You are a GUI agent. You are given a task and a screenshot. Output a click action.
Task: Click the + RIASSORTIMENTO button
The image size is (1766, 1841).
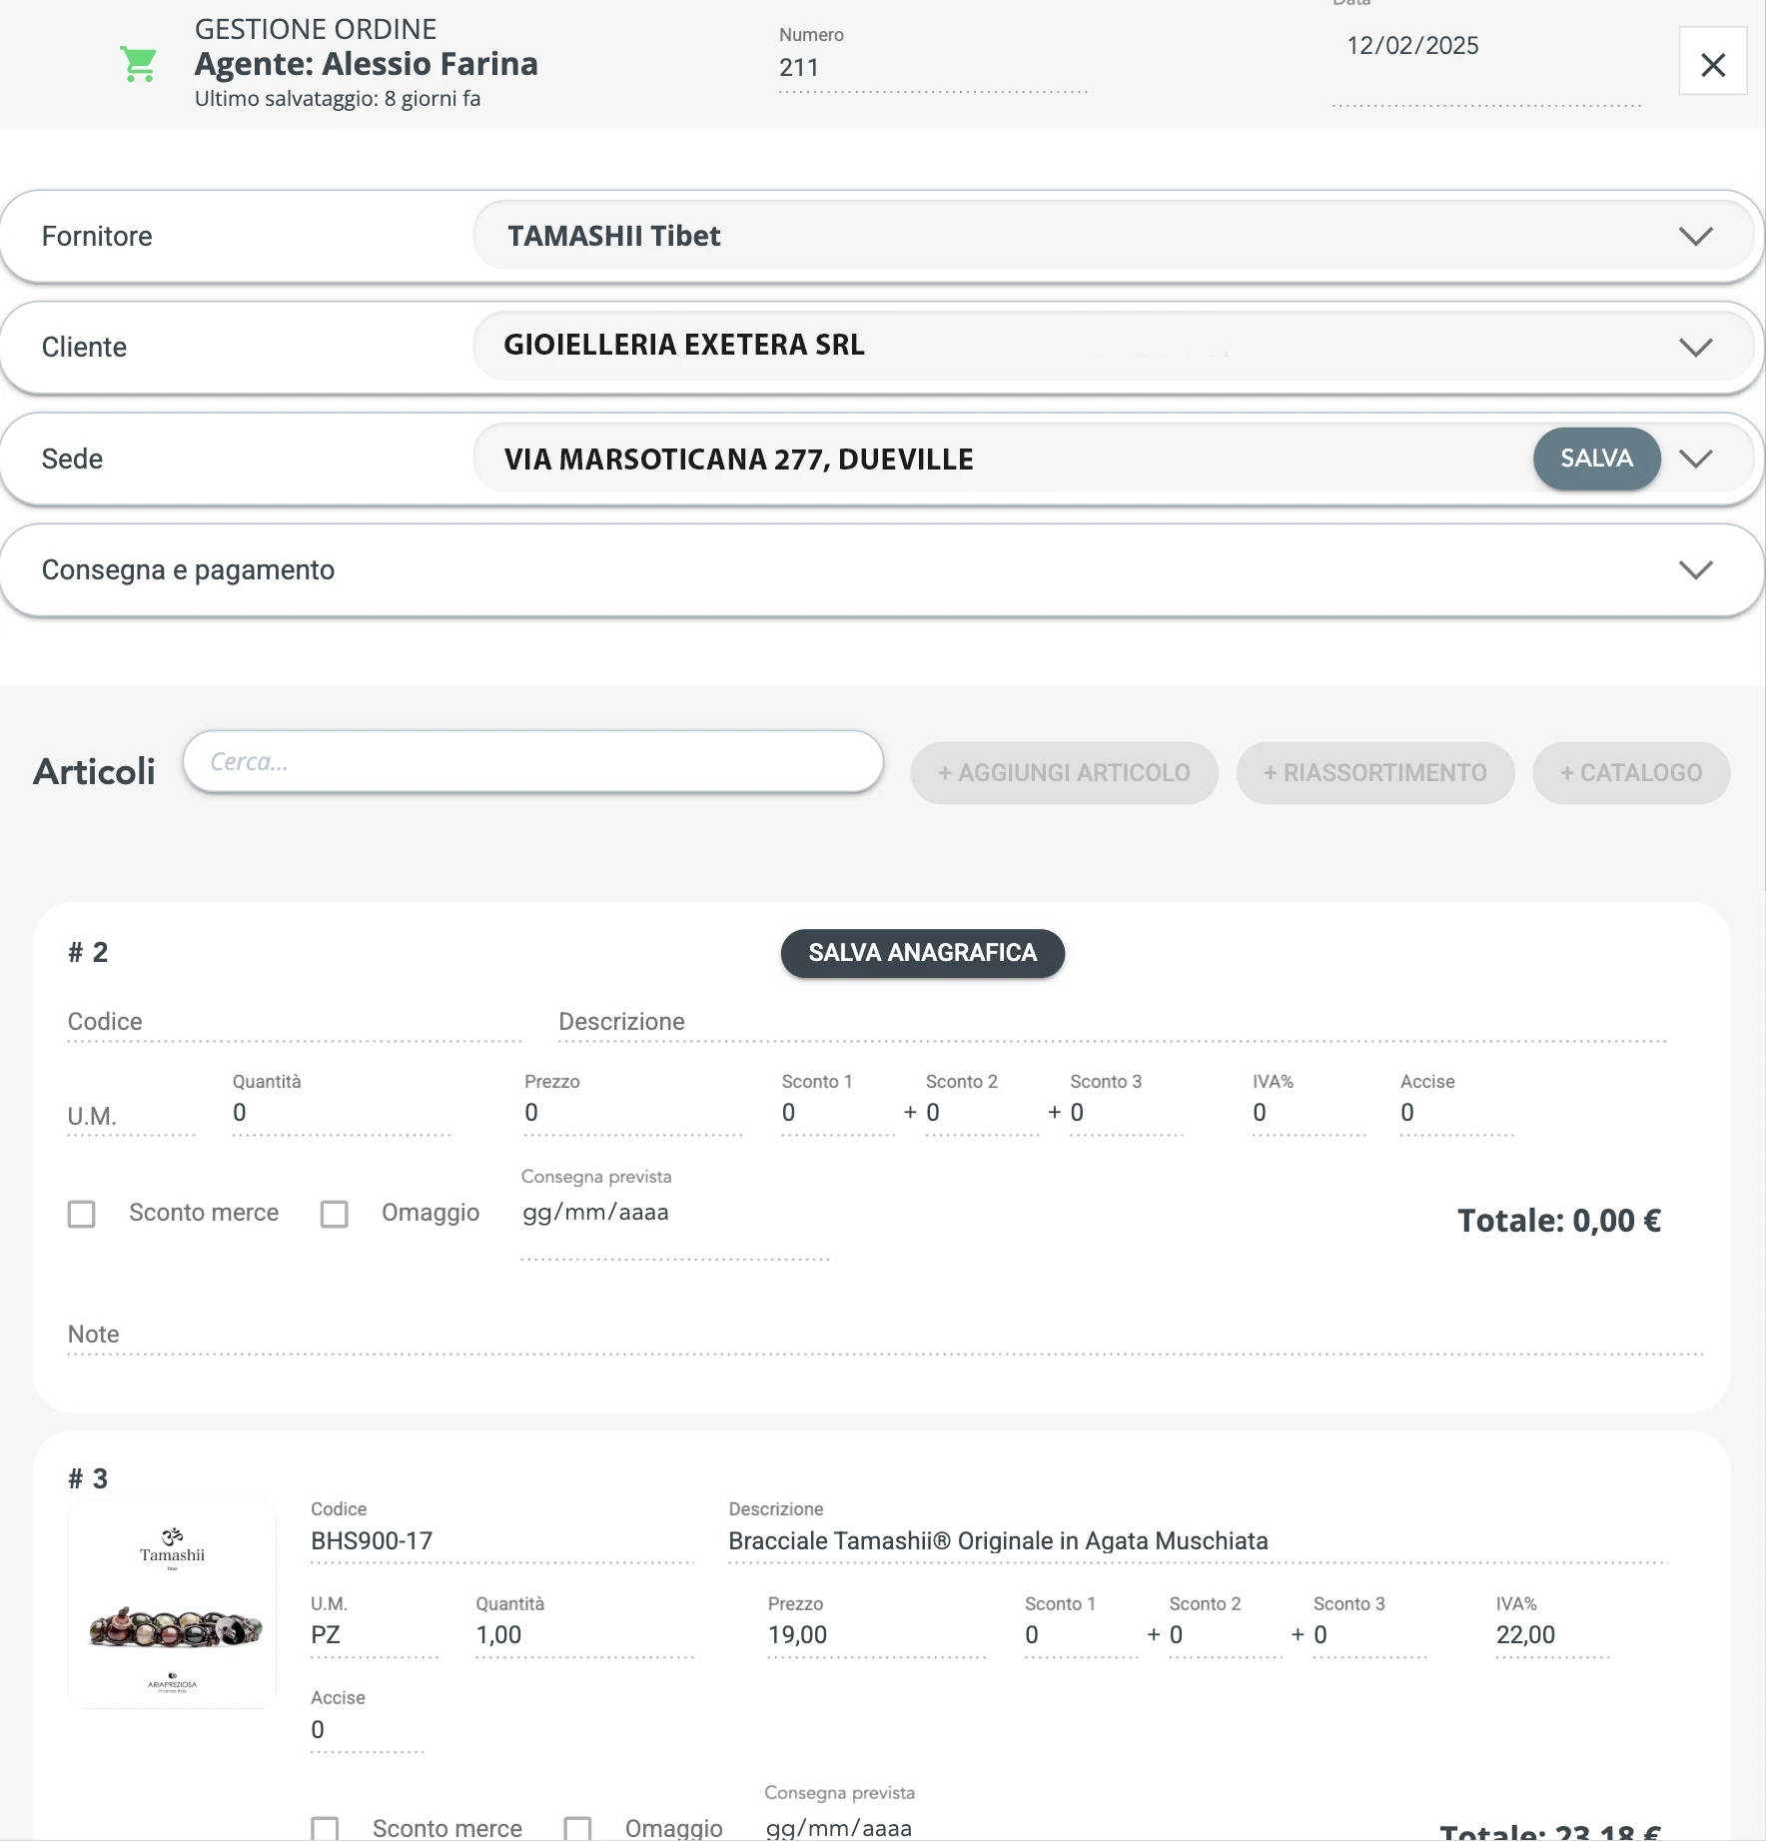click(x=1374, y=772)
